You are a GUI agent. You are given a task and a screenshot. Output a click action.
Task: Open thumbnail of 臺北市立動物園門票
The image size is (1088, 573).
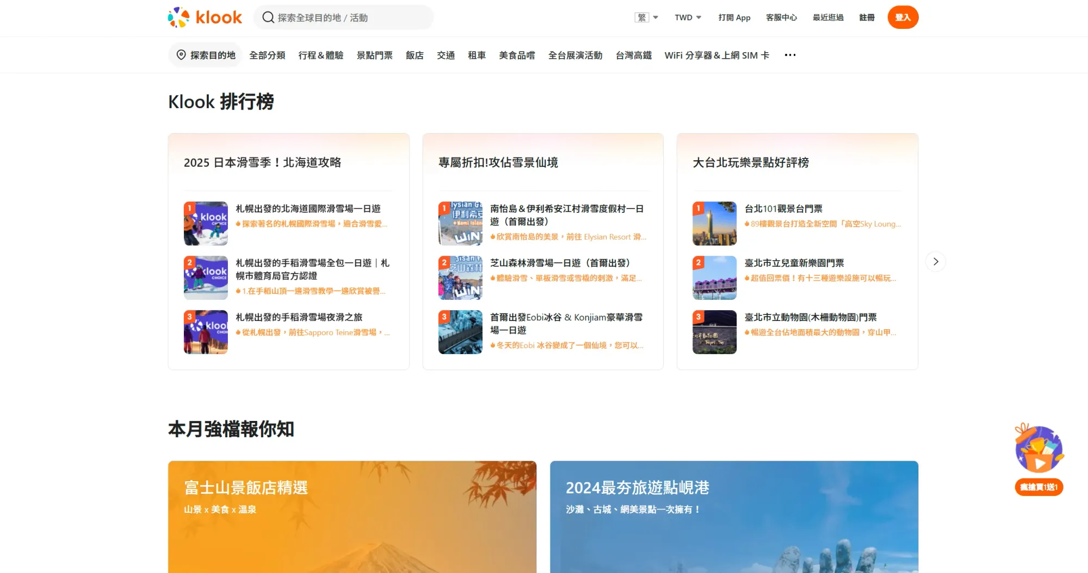714,332
